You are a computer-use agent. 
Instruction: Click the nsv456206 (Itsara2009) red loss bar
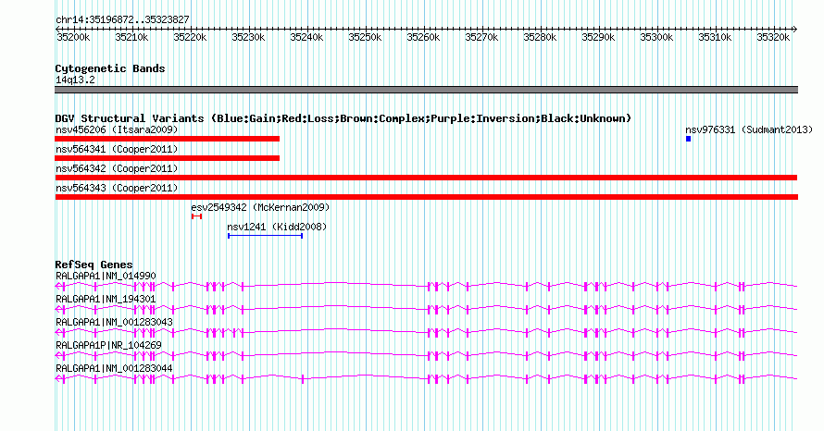tap(167, 139)
